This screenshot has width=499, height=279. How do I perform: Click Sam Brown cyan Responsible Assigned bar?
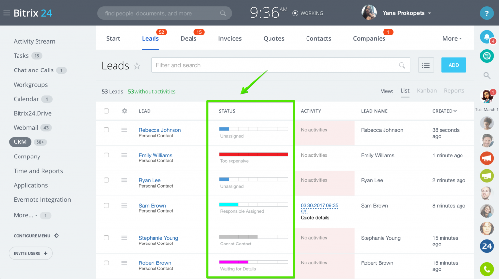(x=253, y=205)
